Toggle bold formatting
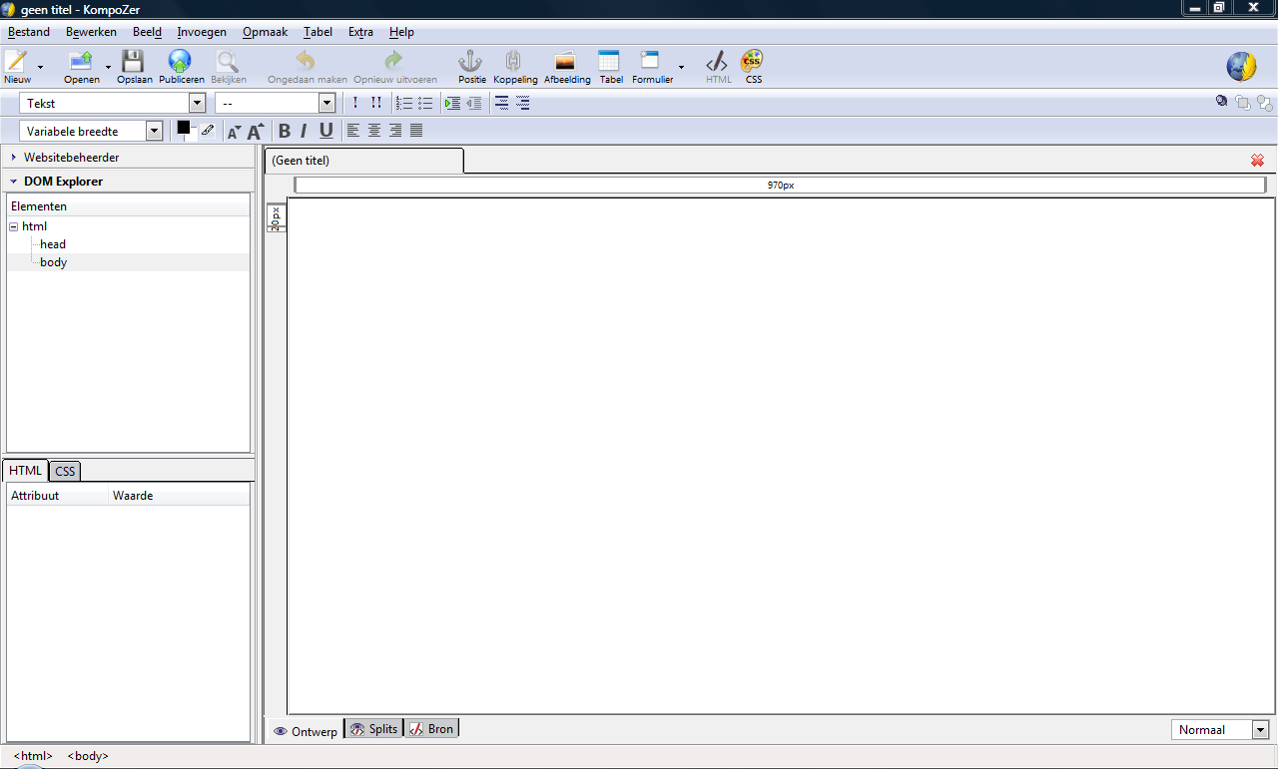The image size is (1278, 769). point(285,131)
